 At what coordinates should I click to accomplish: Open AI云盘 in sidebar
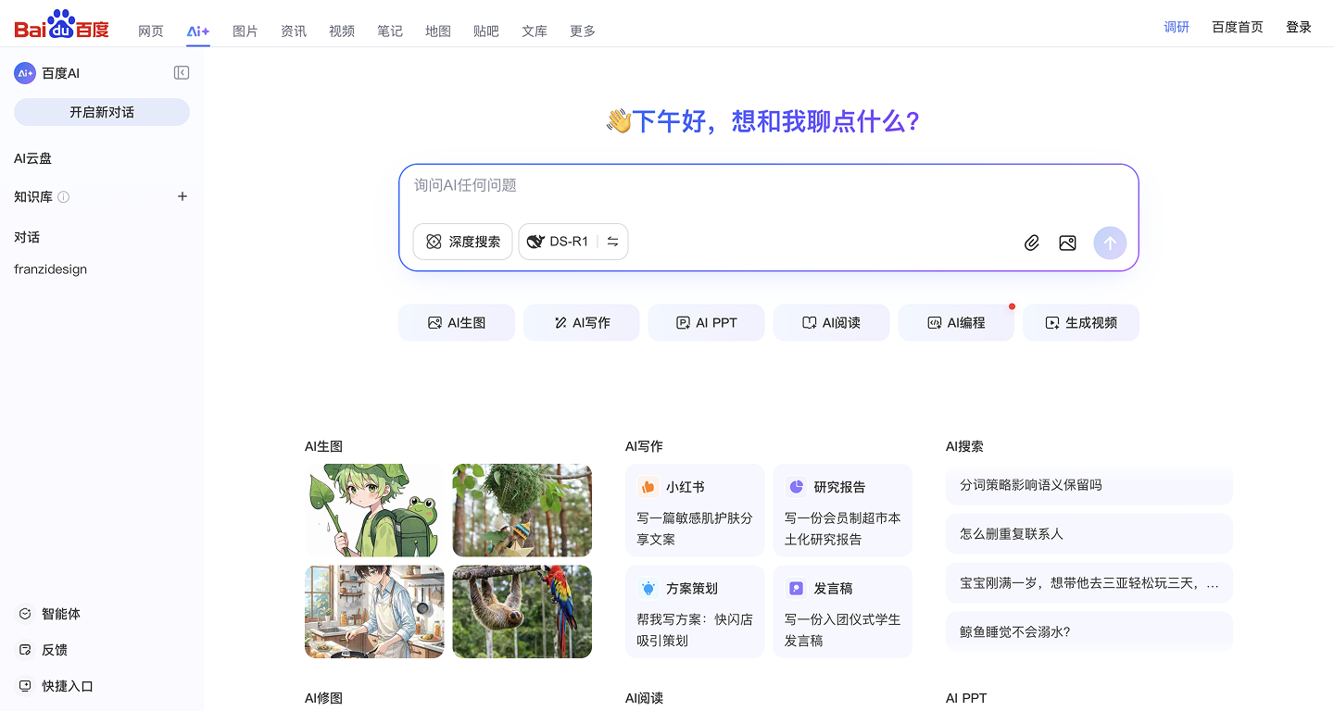[x=33, y=158]
